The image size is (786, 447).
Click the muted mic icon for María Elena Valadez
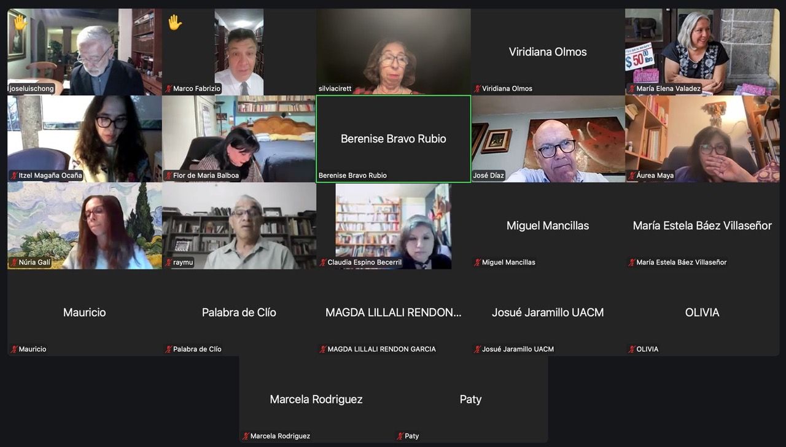coord(632,89)
